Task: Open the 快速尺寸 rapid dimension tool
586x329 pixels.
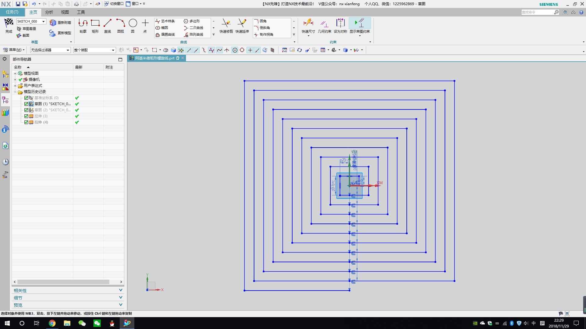Action: click(x=308, y=26)
